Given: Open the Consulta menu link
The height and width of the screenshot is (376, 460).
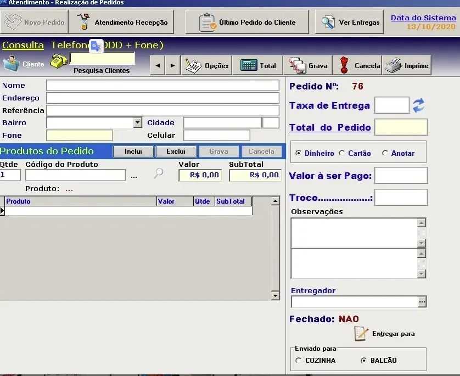Looking at the screenshot, I should pos(23,45).
